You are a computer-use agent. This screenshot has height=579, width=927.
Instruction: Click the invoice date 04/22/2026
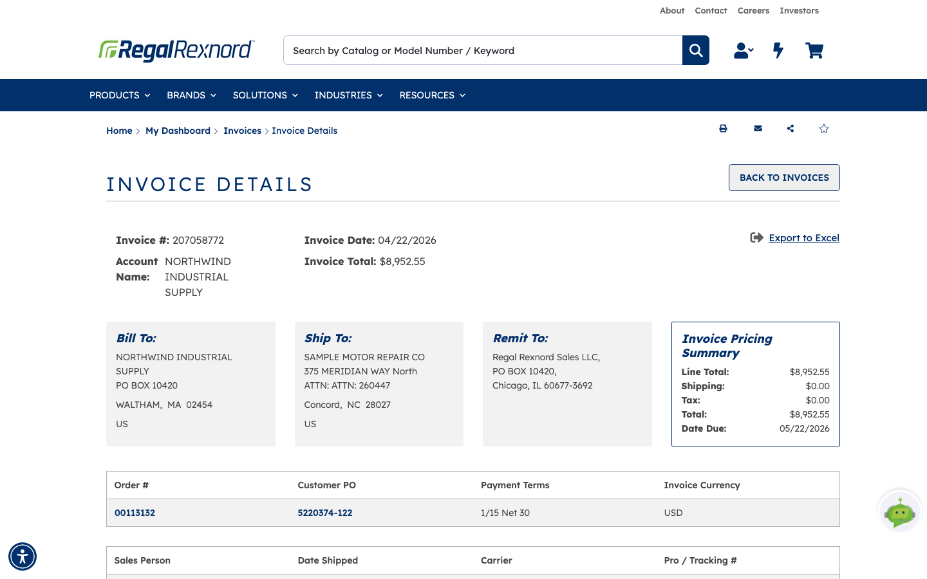[x=407, y=240]
